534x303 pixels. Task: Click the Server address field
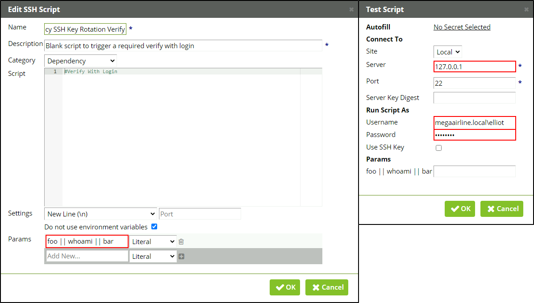pyautogui.click(x=474, y=66)
